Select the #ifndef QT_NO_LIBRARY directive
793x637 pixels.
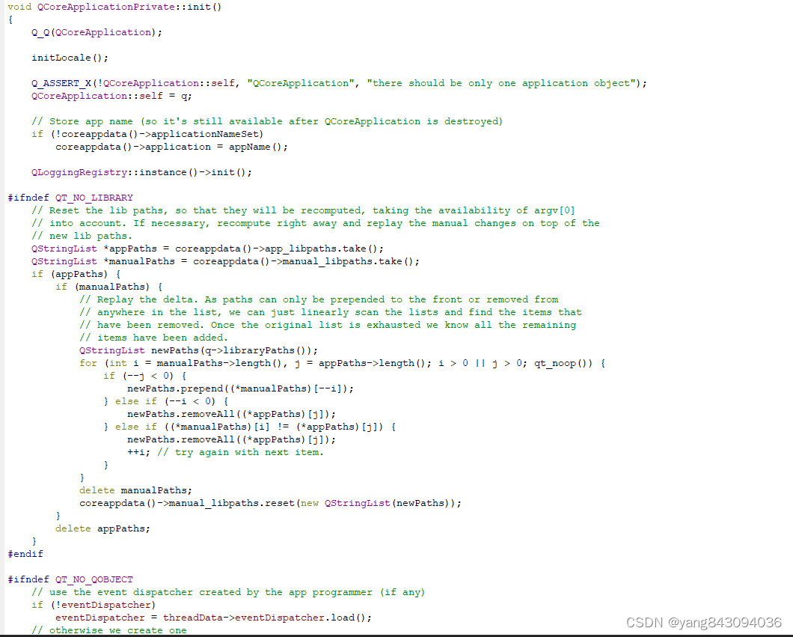pos(71,197)
